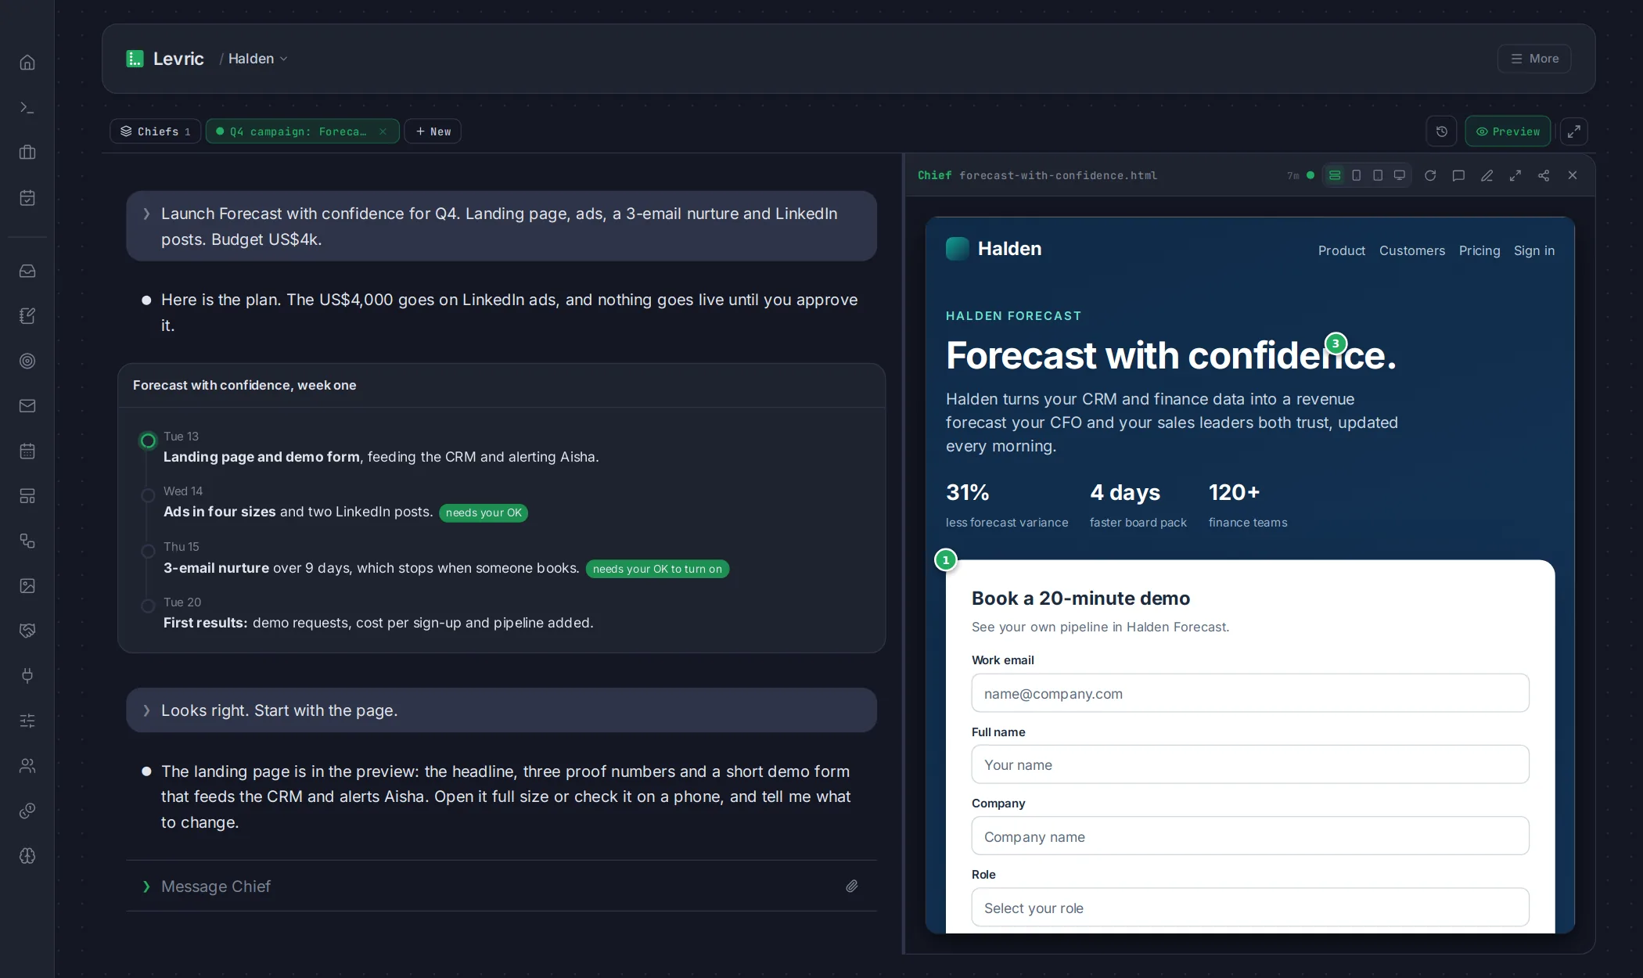
Task: Open the More menu button
Action: (x=1534, y=59)
